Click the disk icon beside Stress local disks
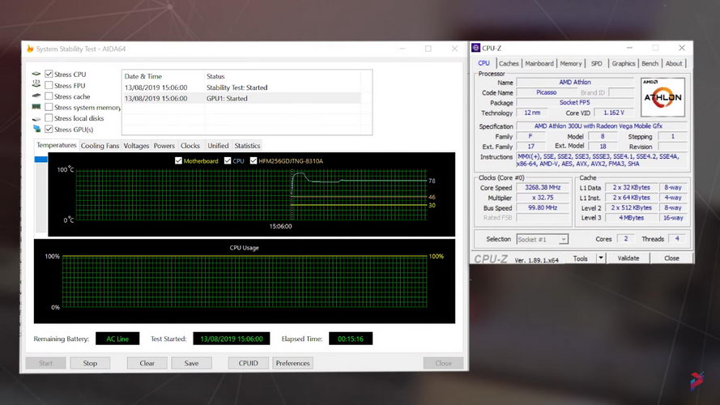 [x=36, y=118]
